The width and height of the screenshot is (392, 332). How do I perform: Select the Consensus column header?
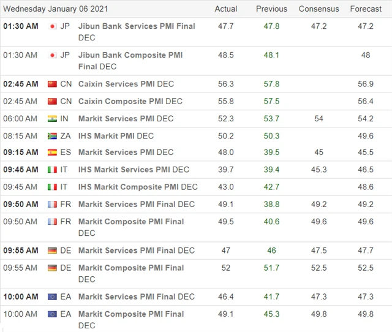[x=318, y=9]
